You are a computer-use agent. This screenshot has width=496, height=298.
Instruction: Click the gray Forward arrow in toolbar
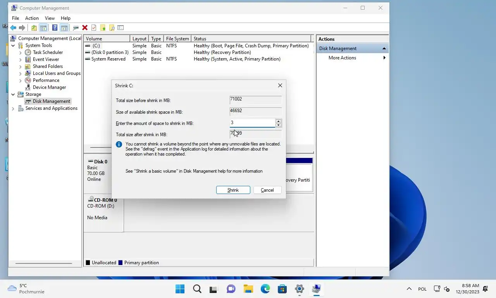pos(22,28)
